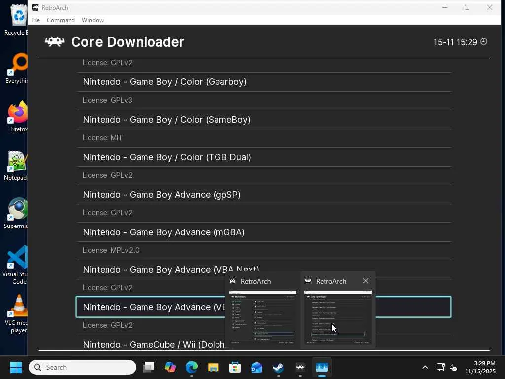Open the clock showing 3:29 PM
Screen dimensions: 505x379
coord(480,367)
